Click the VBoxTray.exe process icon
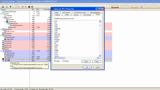 5,53
